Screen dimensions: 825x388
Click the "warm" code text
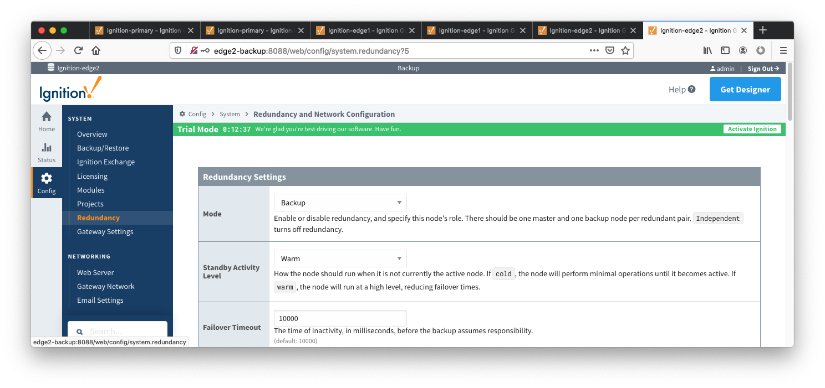[285, 287]
